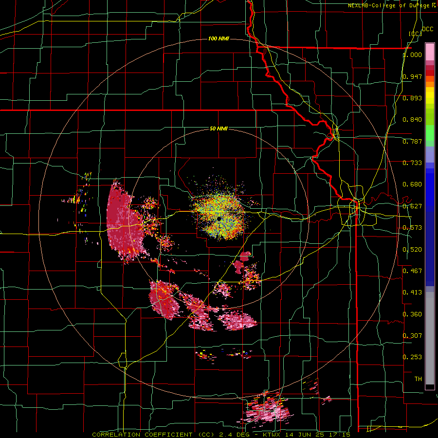Pick the light pink top legend color

pos(430,52)
